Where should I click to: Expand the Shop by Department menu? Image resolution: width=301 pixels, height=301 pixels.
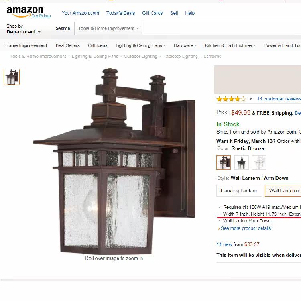tap(23, 29)
